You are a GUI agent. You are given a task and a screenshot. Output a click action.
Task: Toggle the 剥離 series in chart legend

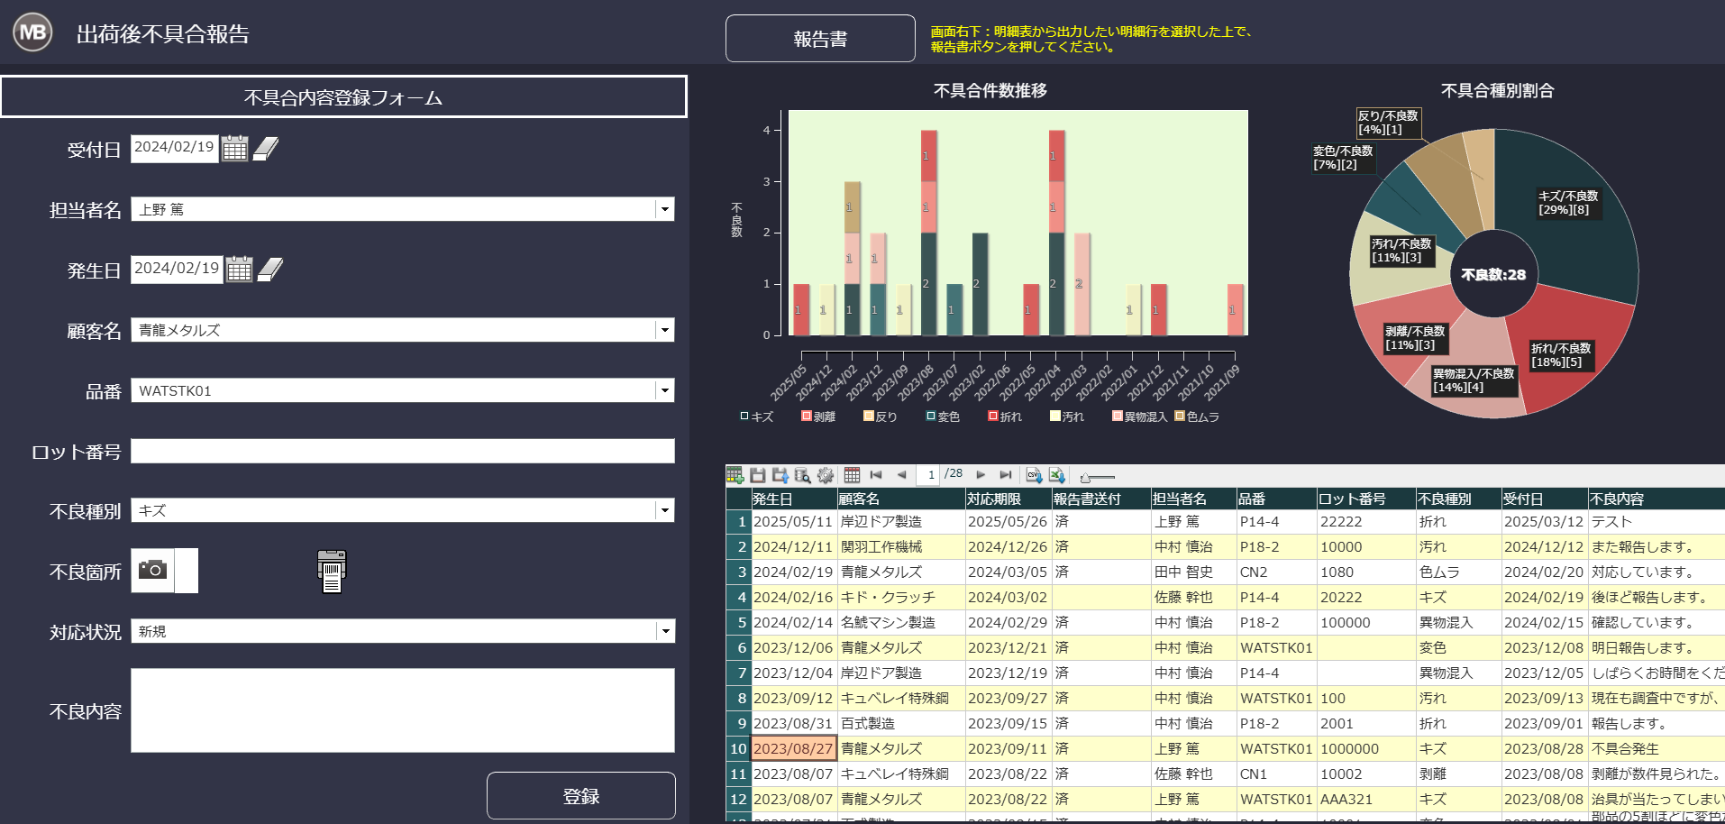point(818,417)
